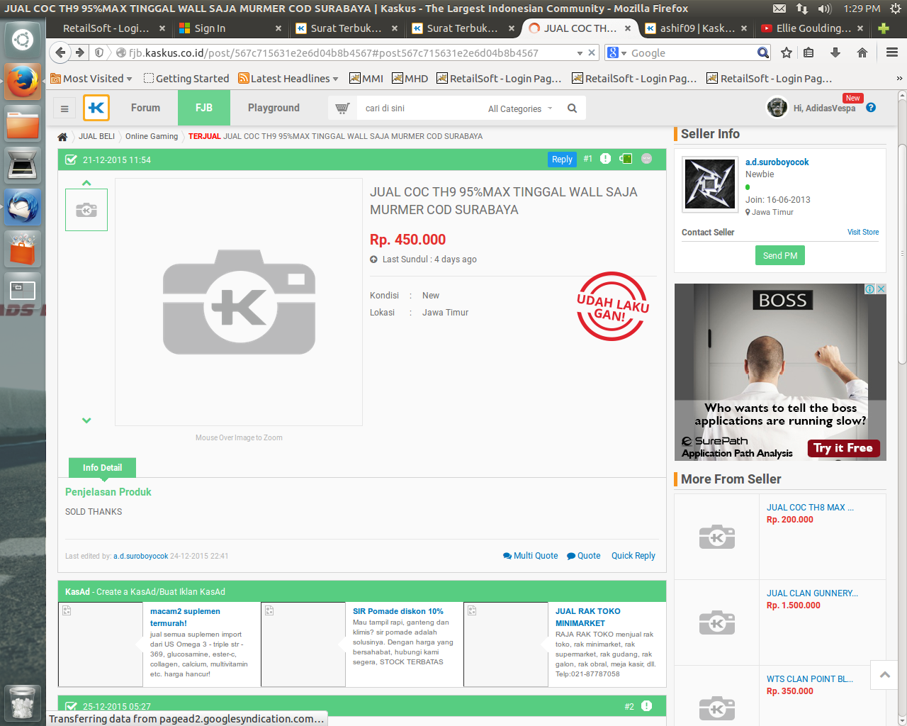Open the JUAL CLAN GUNNERY listing

point(812,593)
